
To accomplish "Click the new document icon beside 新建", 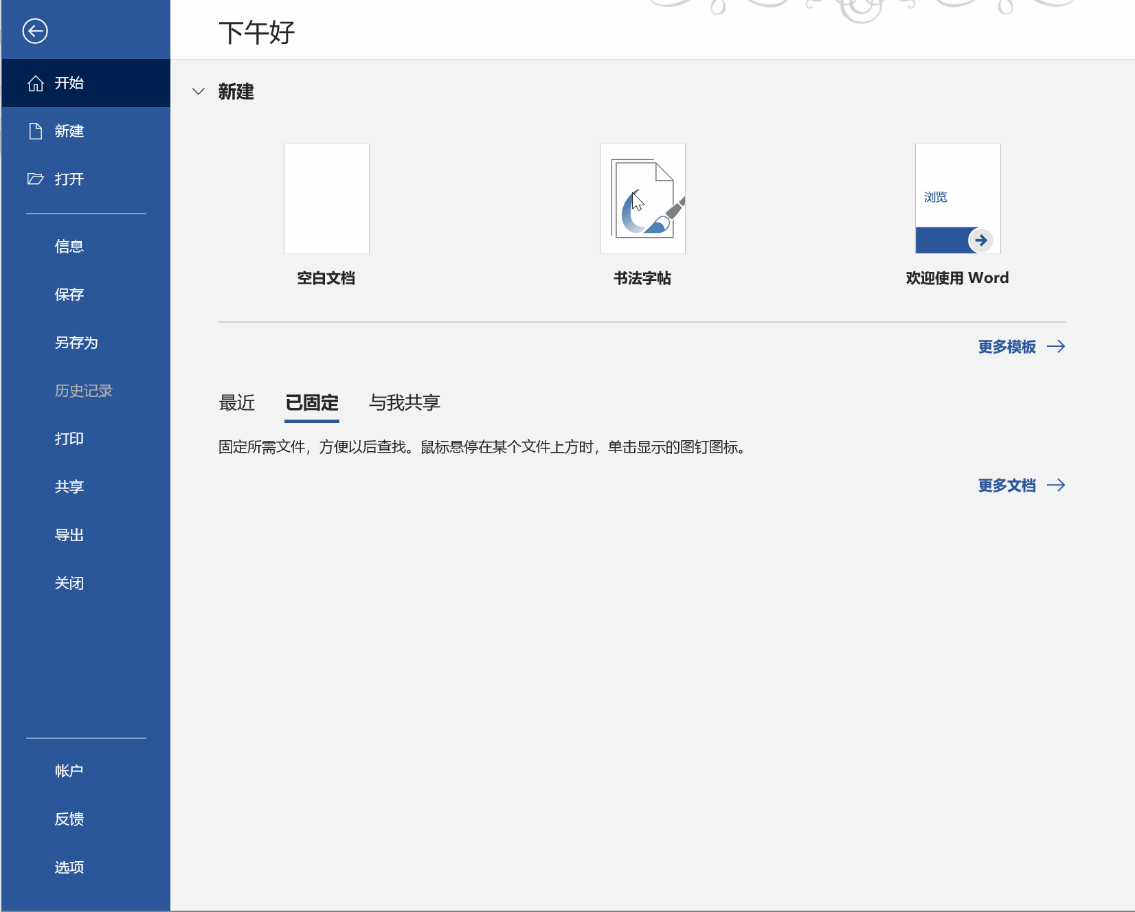I will point(36,131).
